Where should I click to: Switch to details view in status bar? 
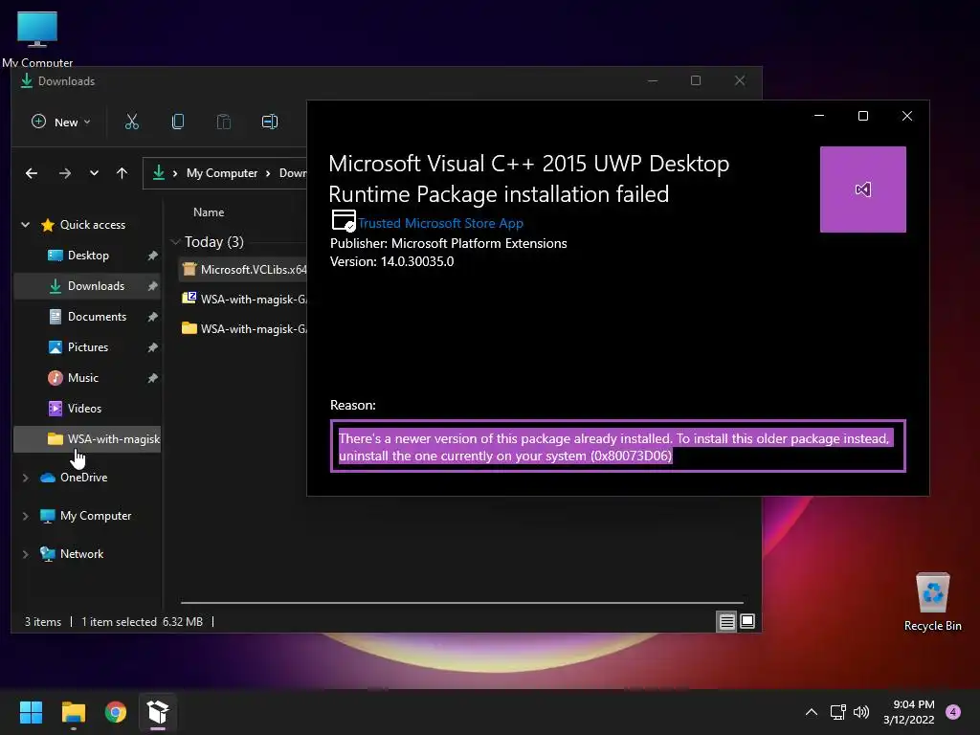(x=726, y=622)
